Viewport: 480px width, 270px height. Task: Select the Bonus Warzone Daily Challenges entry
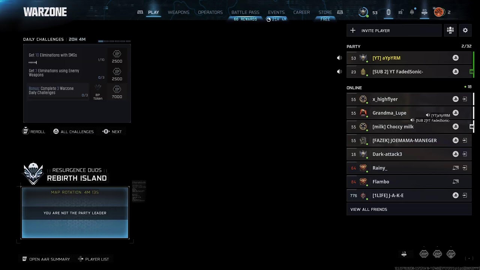(58, 92)
